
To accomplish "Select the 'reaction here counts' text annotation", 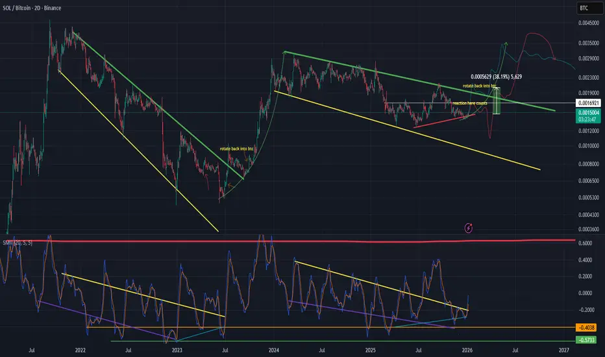I will point(469,103).
